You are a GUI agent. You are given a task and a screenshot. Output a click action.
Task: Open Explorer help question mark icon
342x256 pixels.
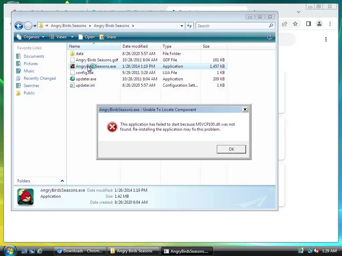tap(270, 37)
